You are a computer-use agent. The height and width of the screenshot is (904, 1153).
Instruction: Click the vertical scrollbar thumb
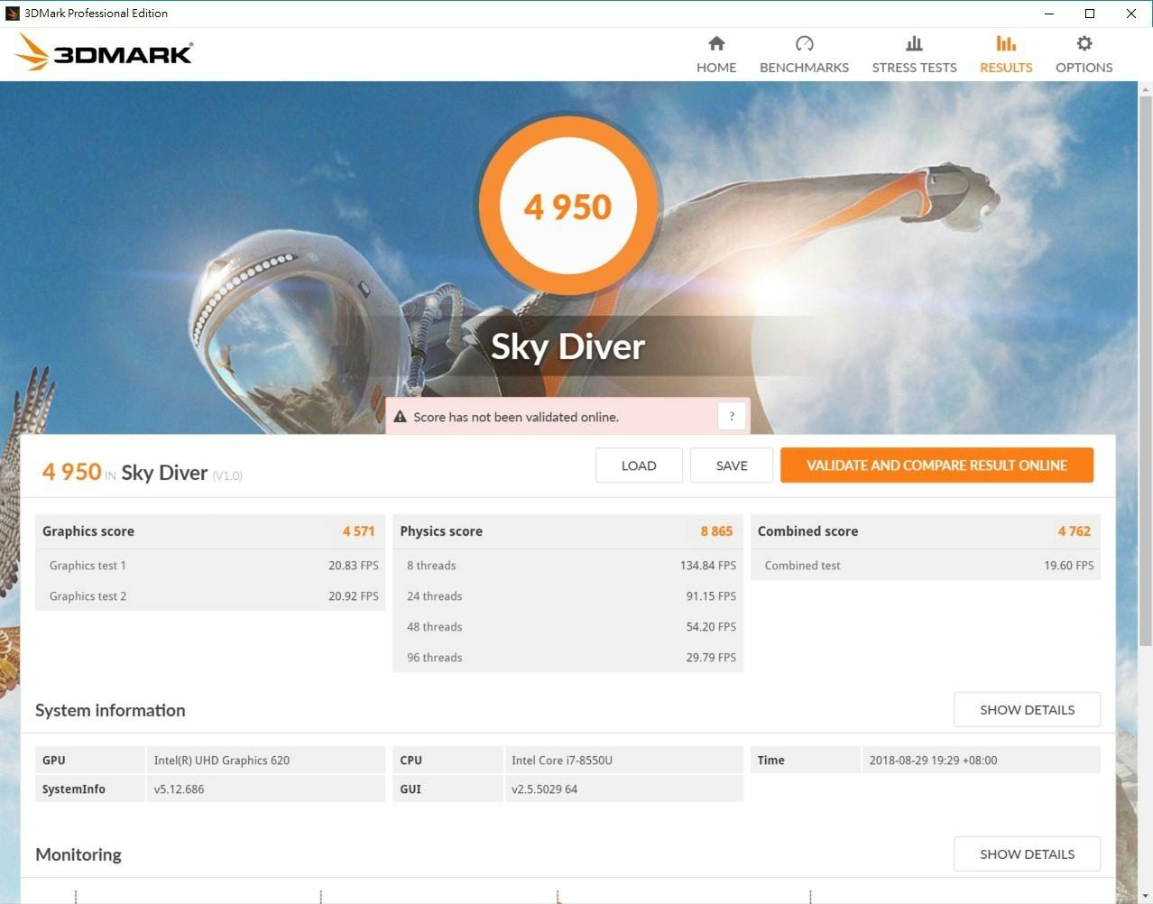[x=1146, y=370]
